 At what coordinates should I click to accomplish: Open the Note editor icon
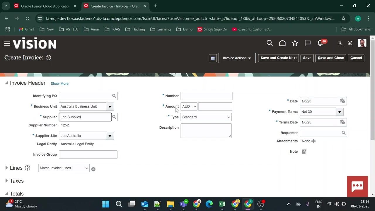(x=304, y=152)
